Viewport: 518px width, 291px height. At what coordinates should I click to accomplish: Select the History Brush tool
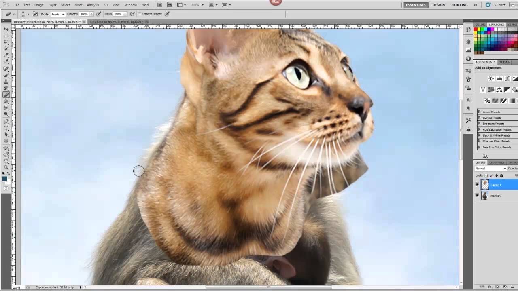click(6, 89)
